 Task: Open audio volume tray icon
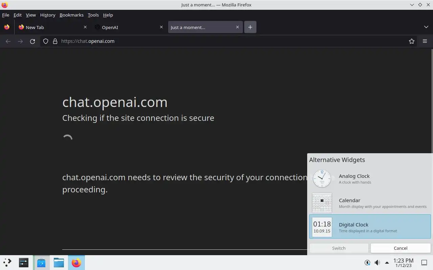coord(377,263)
